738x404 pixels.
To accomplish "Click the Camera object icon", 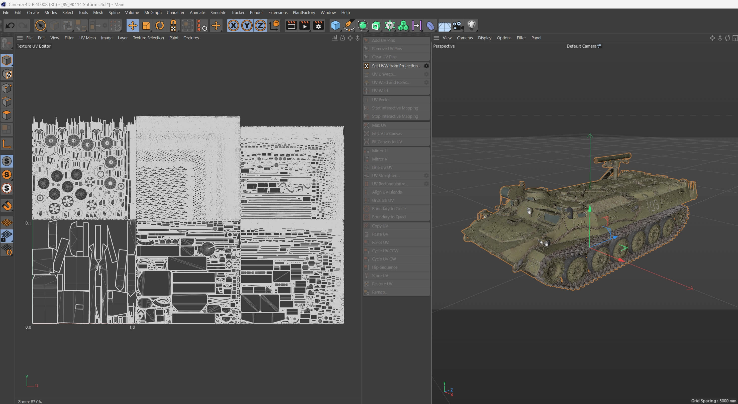I will [x=458, y=26].
